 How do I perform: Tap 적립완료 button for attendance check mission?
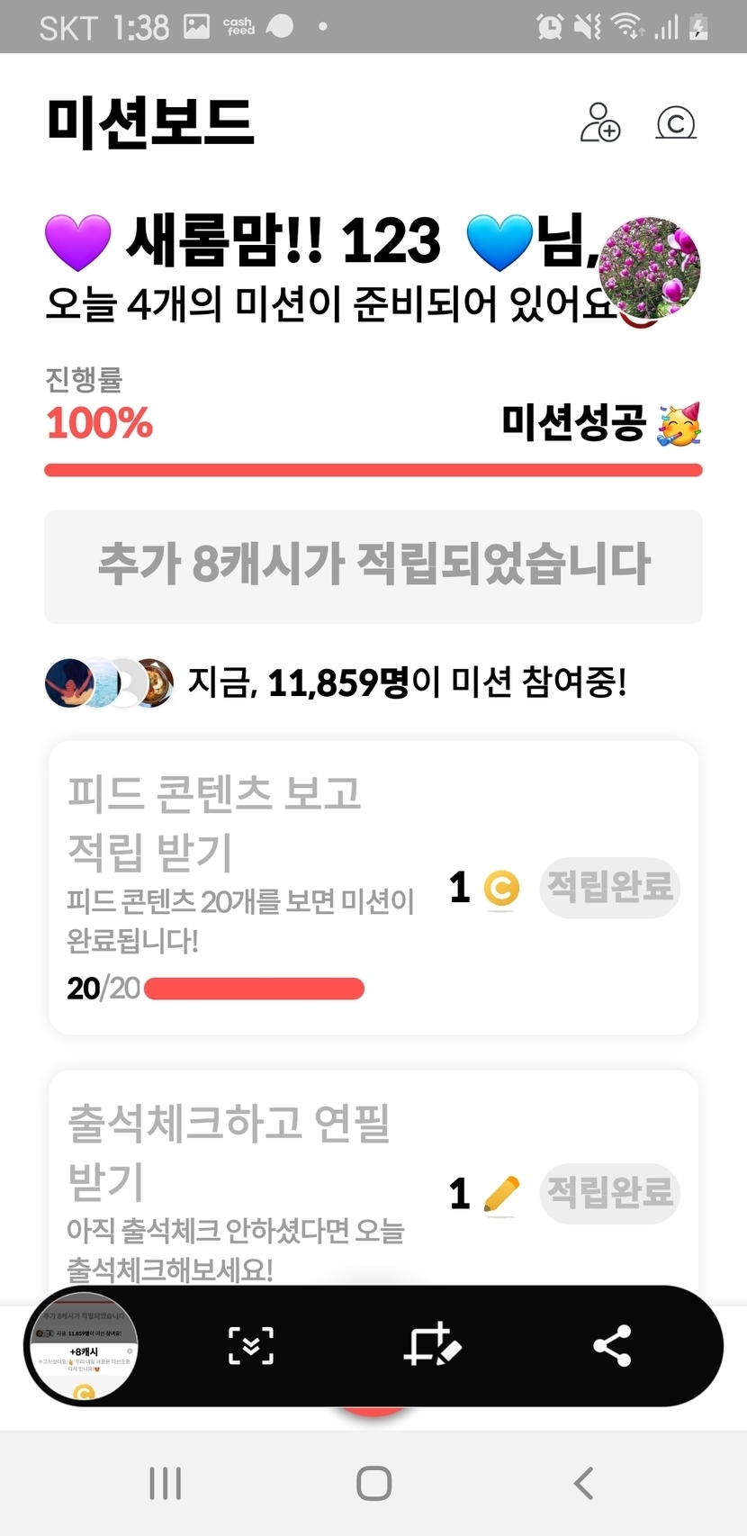click(x=609, y=1193)
